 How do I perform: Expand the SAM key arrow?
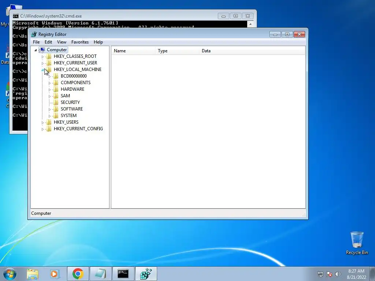click(x=49, y=96)
